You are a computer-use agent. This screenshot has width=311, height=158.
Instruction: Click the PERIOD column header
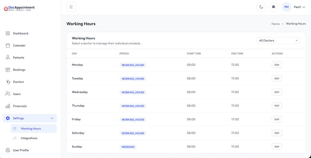[124, 53]
